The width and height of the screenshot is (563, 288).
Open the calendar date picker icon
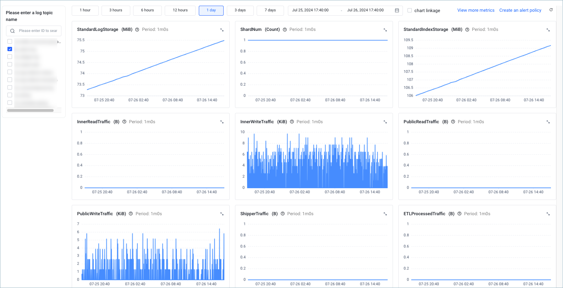[x=397, y=10]
